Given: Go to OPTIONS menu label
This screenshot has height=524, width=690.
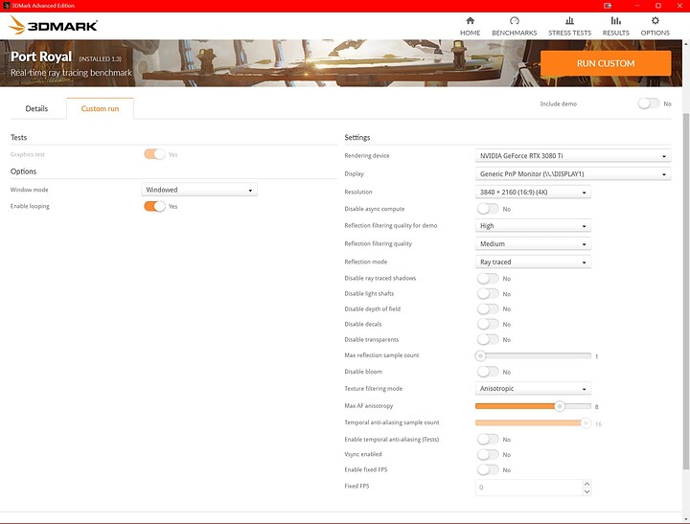Looking at the screenshot, I should coord(655,33).
